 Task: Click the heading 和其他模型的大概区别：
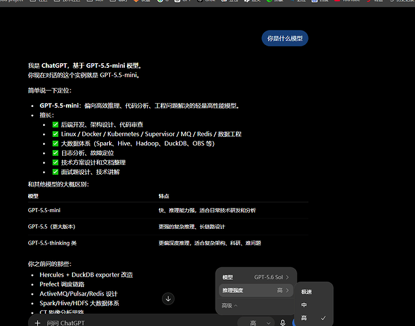58,185
